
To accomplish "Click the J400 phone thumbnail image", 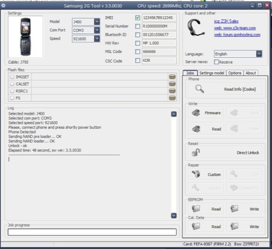I will (26, 37).
